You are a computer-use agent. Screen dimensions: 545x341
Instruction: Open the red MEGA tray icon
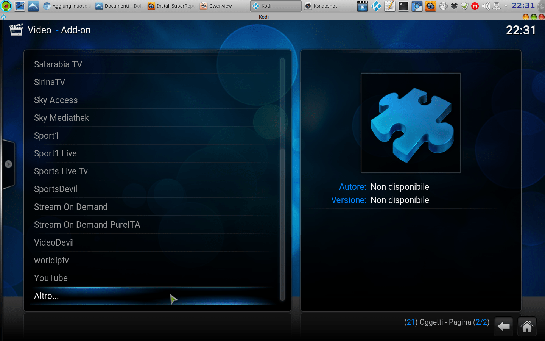(x=475, y=6)
